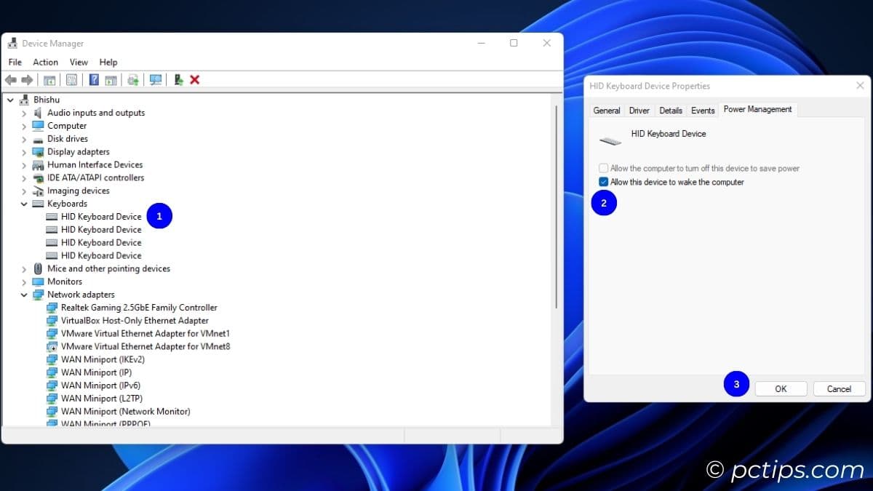Enable Allow this device to wake the computer
The width and height of the screenshot is (873, 491).
(603, 182)
